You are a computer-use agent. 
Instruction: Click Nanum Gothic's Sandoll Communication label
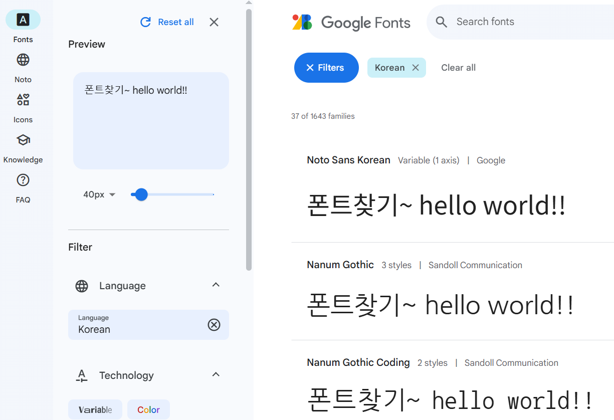pyautogui.click(x=475, y=265)
